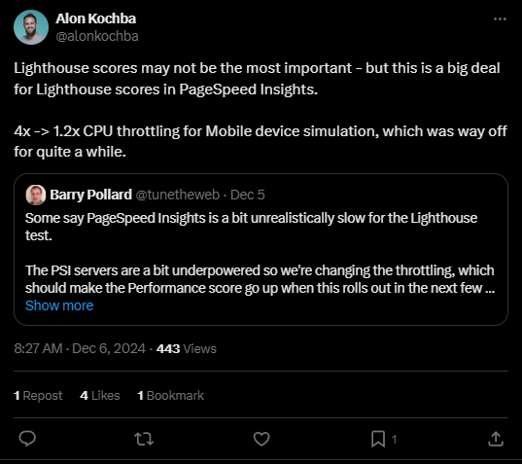The image size is (522, 464).
Task: Click the 8:27 AM Dec 6, 2024 timestamp
Action: coord(80,349)
